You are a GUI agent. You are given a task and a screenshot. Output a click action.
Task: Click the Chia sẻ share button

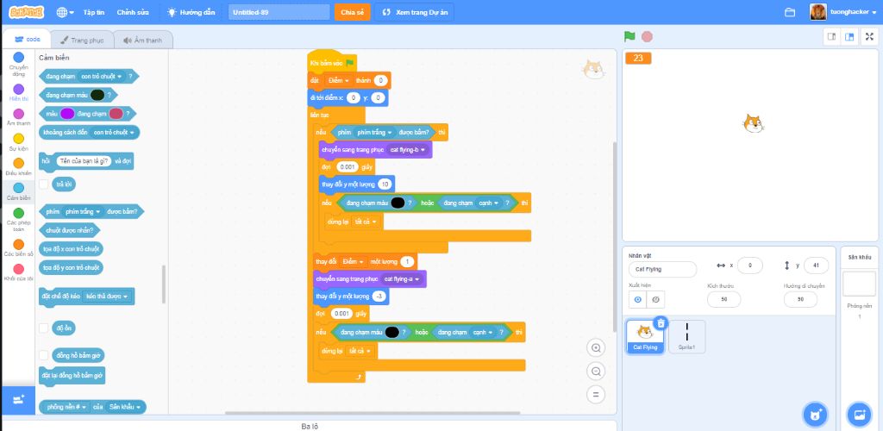coord(352,12)
